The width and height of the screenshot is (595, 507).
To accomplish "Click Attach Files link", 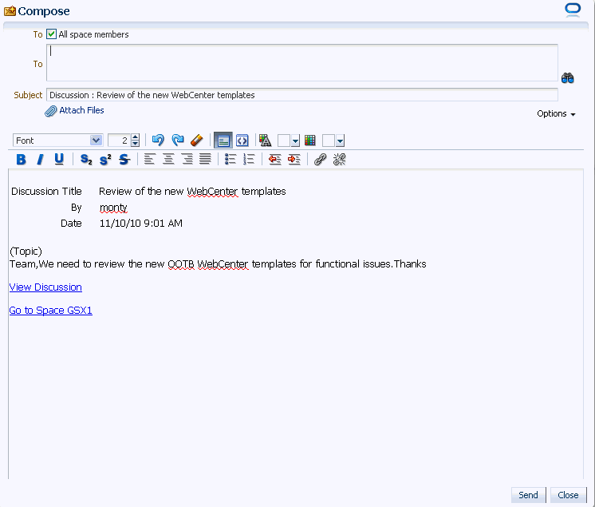I will [x=81, y=110].
